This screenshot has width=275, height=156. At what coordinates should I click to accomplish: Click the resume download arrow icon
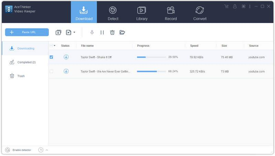coord(92,32)
